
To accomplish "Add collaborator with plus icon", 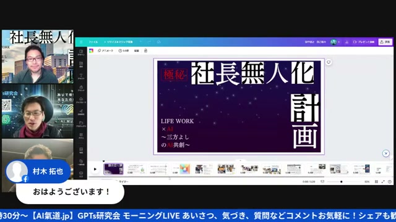I will pyautogui.click(x=339, y=42).
